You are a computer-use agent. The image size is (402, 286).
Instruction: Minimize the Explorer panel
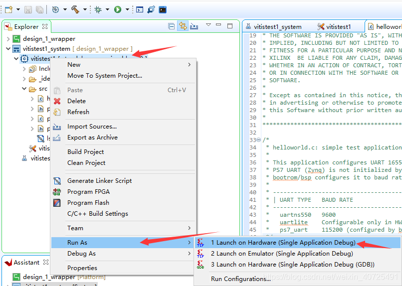pyautogui.click(x=218, y=24)
